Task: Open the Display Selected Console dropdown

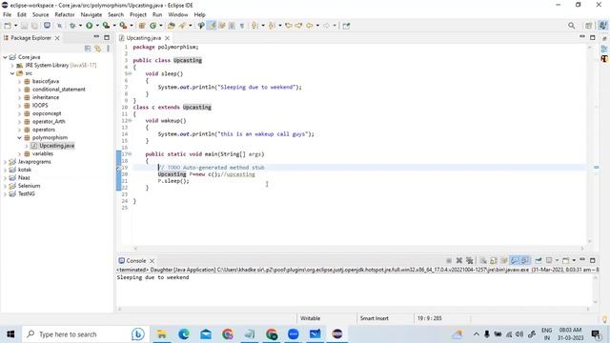Action: click(557, 260)
